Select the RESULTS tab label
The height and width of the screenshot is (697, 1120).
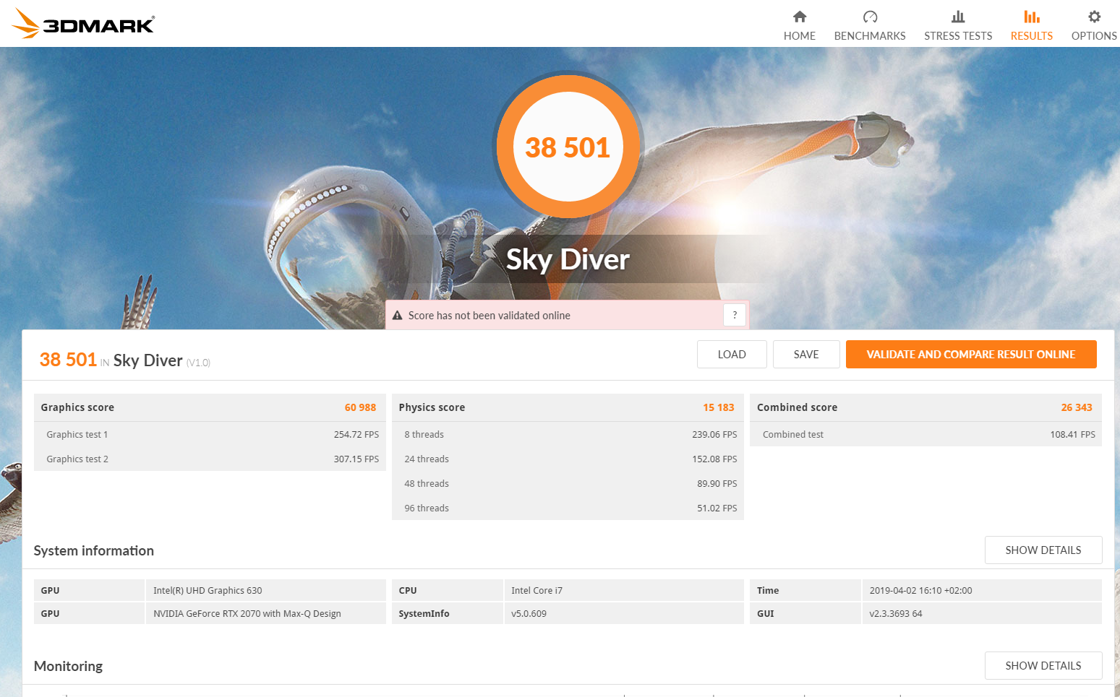coord(1032,36)
